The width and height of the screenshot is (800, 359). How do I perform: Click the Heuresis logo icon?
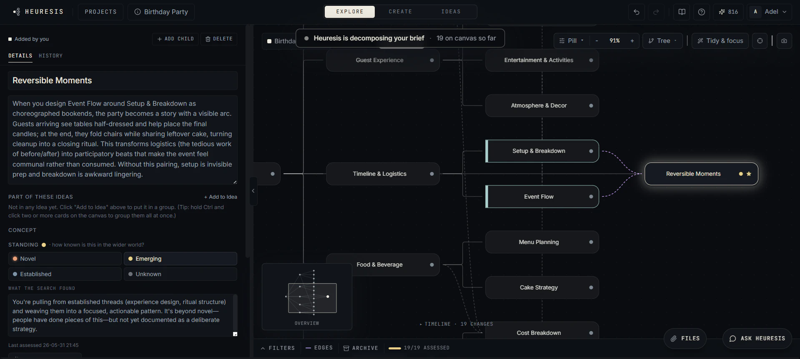(17, 12)
